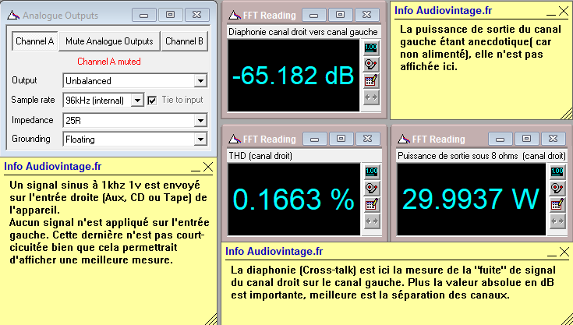Click table log icon in THD reading
Image resolution: width=573 pixels, height=325 pixels.
coord(372,204)
